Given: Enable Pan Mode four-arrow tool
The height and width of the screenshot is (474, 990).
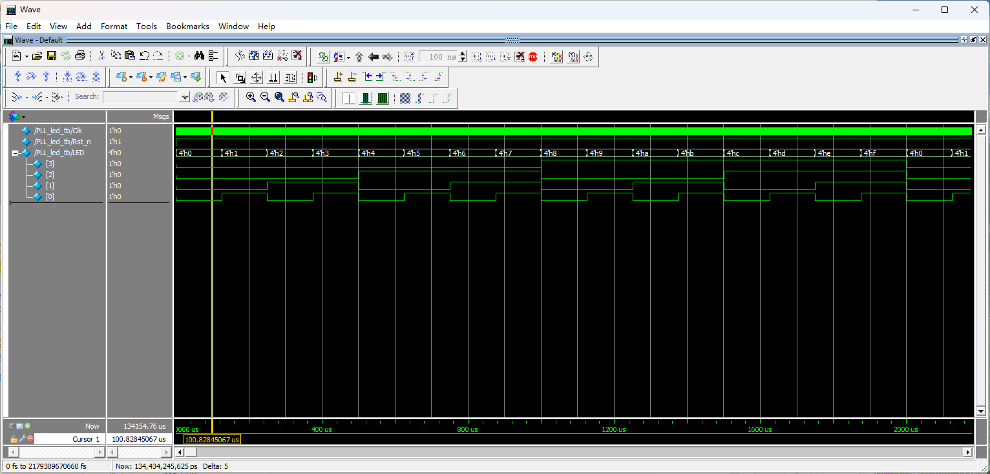Looking at the screenshot, I should [257, 78].
